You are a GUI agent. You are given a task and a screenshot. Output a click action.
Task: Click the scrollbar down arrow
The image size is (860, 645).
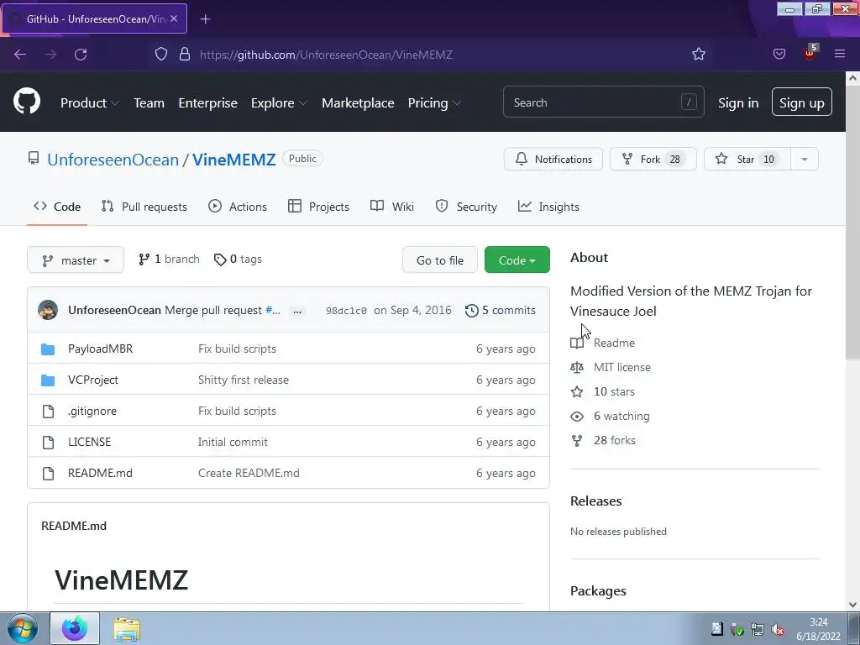(852, 605)
